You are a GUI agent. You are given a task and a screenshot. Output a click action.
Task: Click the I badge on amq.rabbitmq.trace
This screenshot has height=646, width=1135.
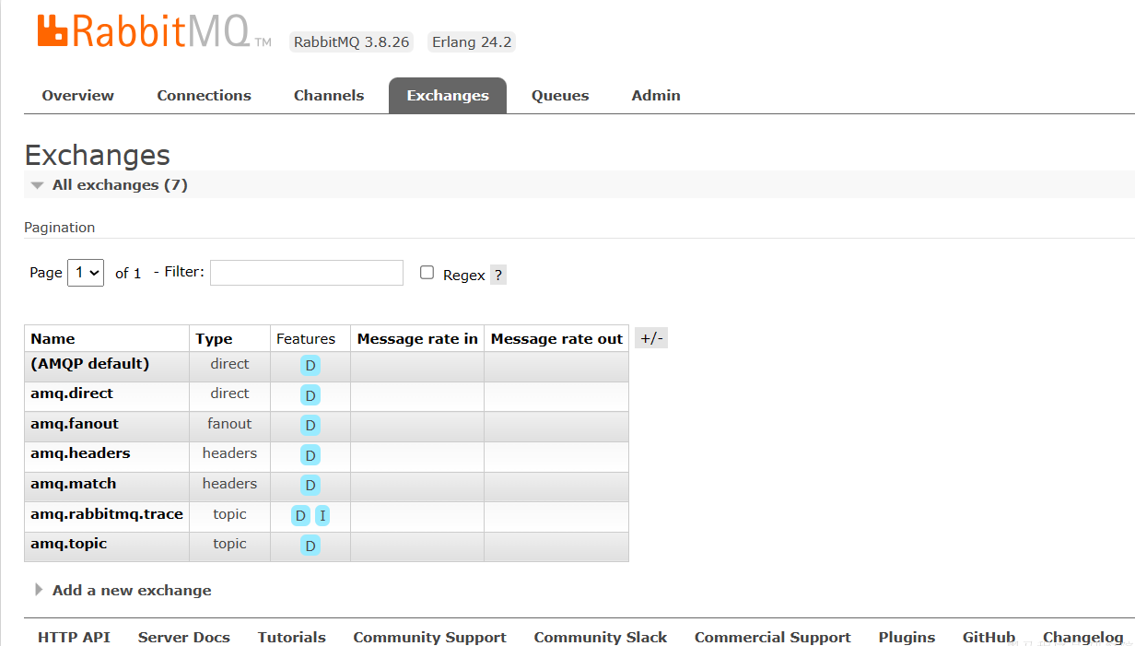point(322,516)
